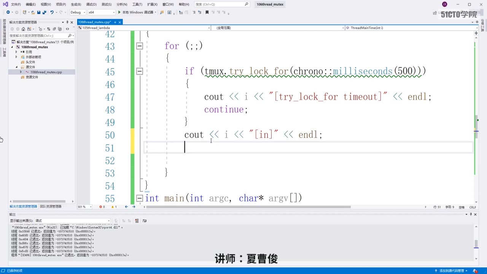This screenshot has width=487, height=274.
Task: Open the ThreadMainTime(int i) member dropdown
Action: pos(412,28)
